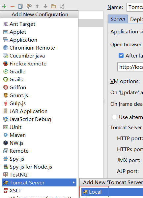143x198 pixels.
Task: Select the Cucumber java icon
Action: point(6,56)
